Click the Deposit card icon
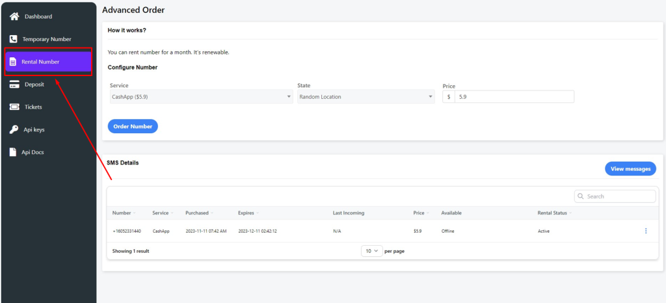Screen dimensions: 666x303 pos(14,84)
